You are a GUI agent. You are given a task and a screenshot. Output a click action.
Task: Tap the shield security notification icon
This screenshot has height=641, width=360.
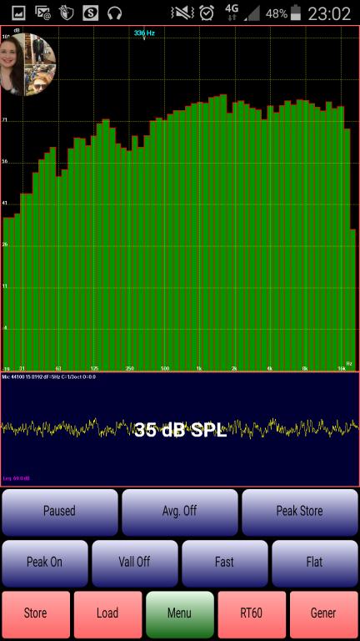pyautogui.click(x=66, y=13)
